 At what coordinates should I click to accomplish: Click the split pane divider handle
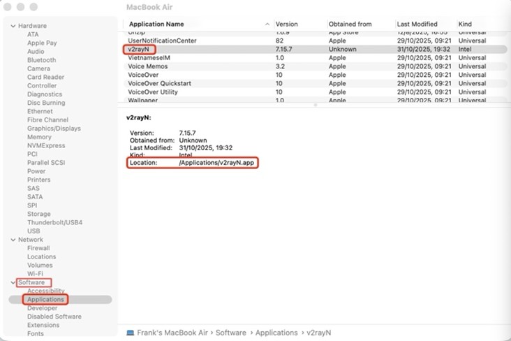point(314,105)
